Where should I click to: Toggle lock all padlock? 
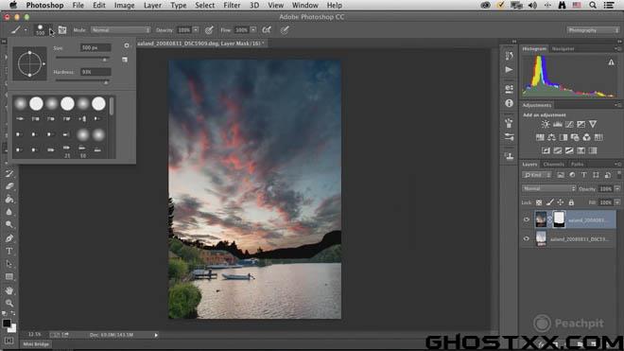[571, 202]
